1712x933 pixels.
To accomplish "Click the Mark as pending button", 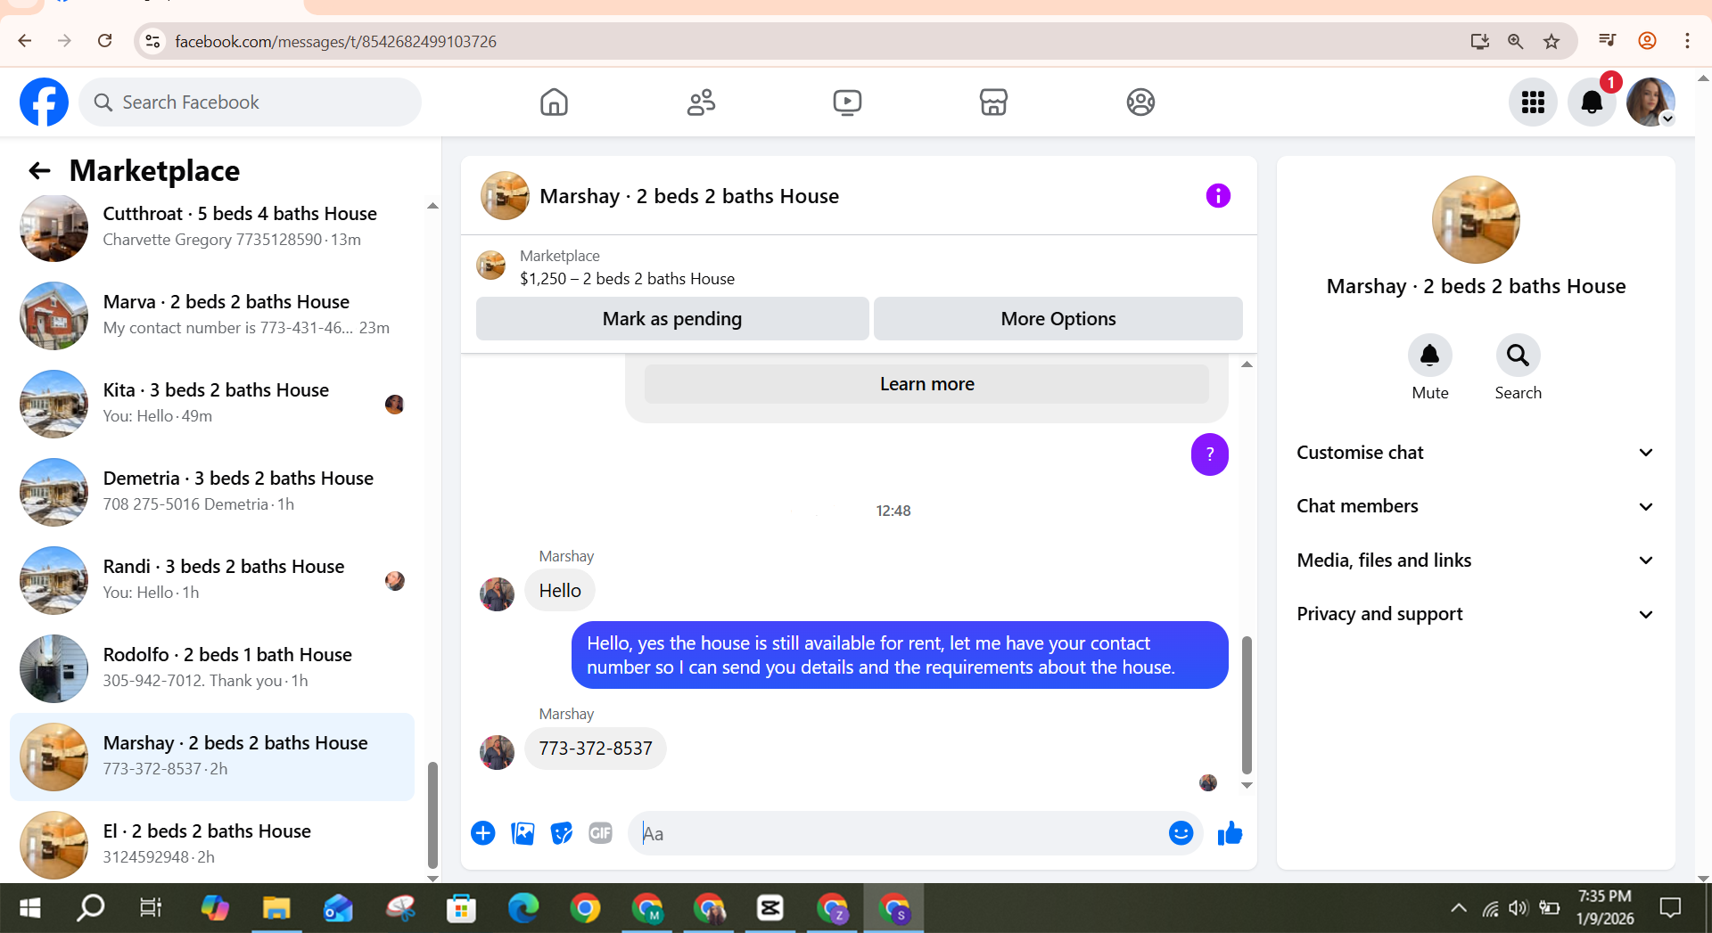I will tap(672, 319).
